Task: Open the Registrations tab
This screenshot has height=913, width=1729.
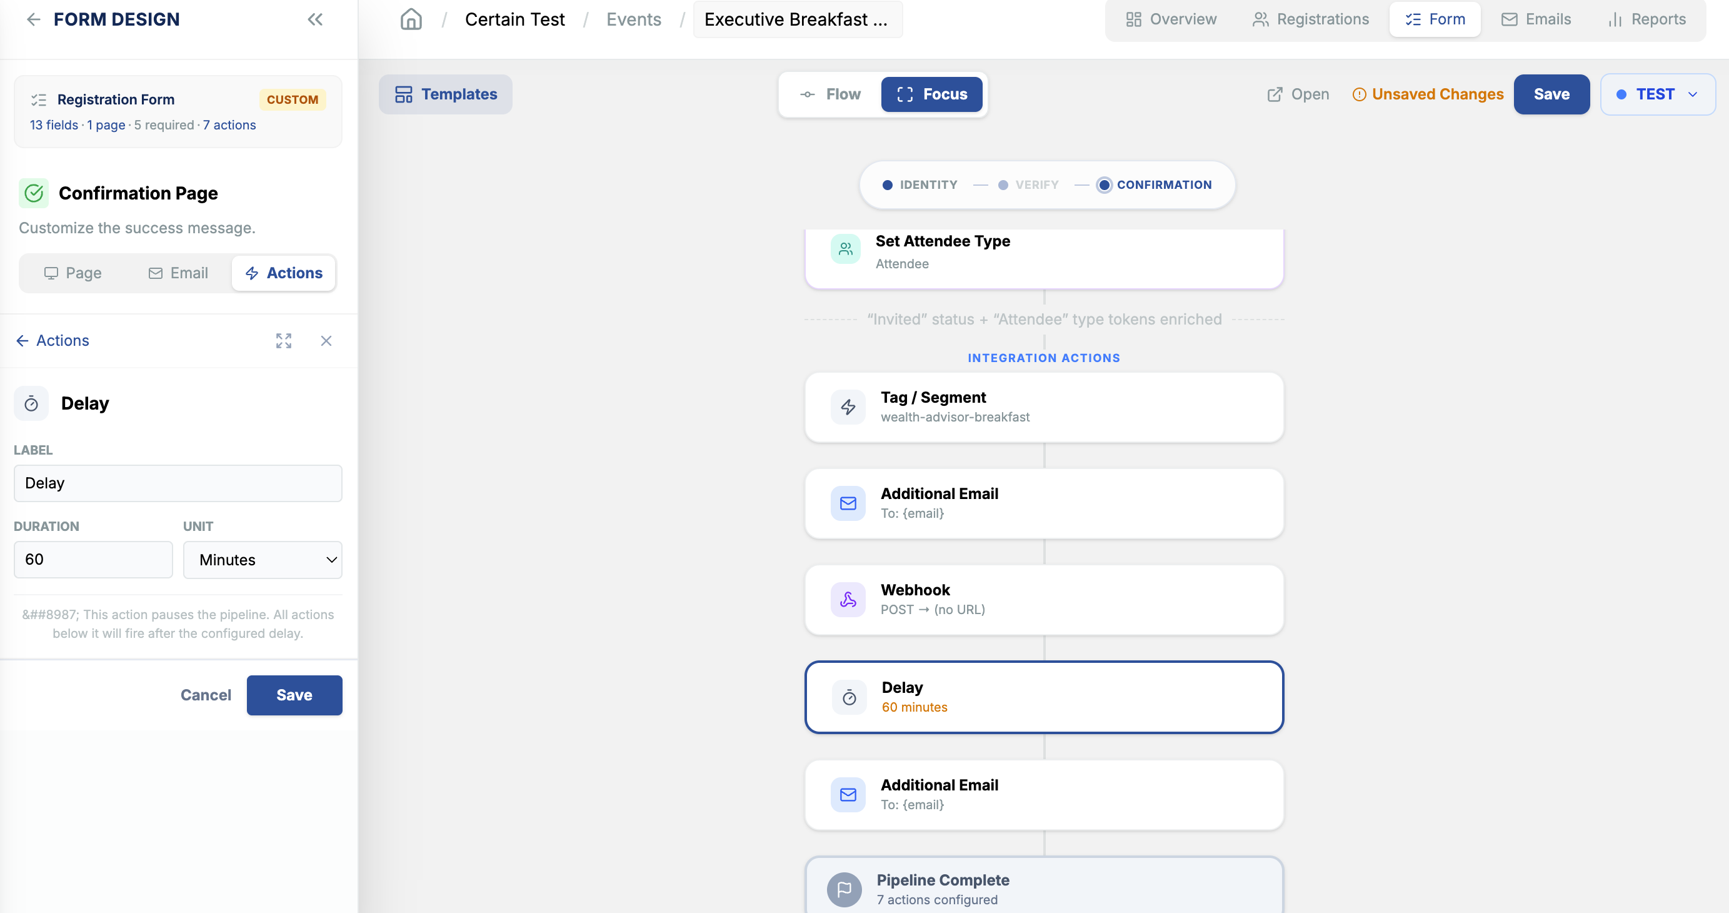Action: click(1311, 19)
